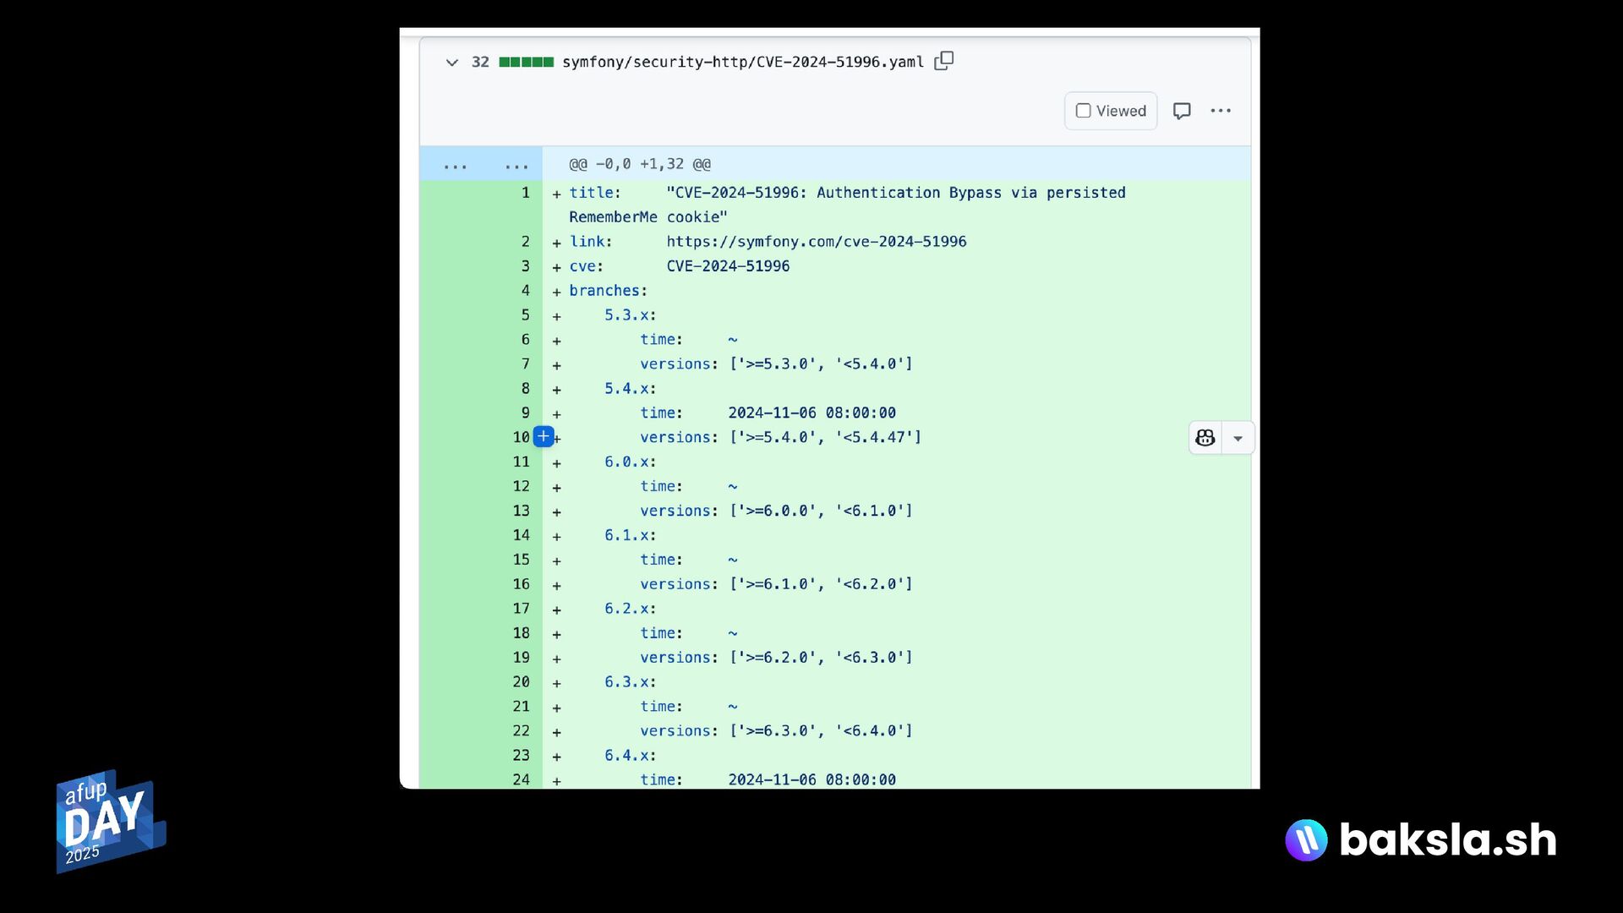The image size is (1623, 913).
Task: Add a comment on line 10 with blue plus
Action: 544,437
